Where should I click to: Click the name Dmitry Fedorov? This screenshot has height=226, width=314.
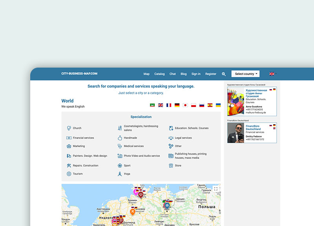coord(254,136)
